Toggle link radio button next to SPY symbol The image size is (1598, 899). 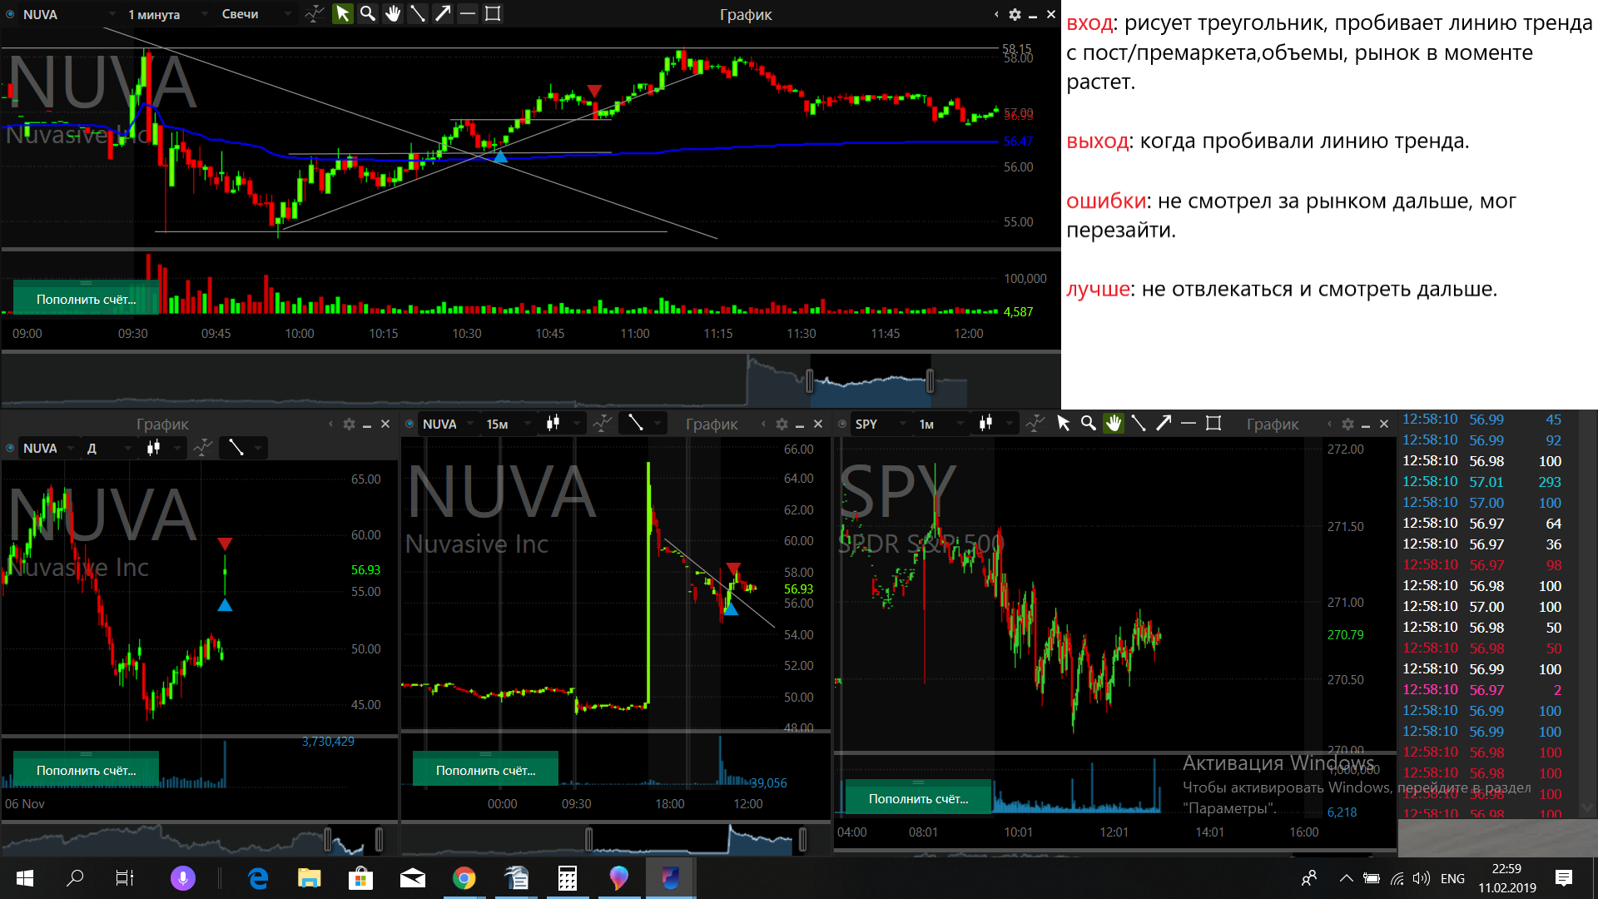842,424
